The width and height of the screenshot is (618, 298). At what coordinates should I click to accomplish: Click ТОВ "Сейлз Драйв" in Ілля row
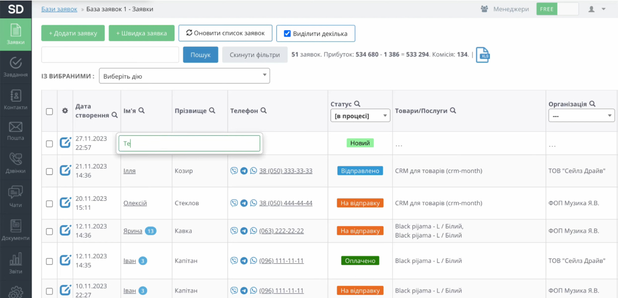[x=577, y=171]
